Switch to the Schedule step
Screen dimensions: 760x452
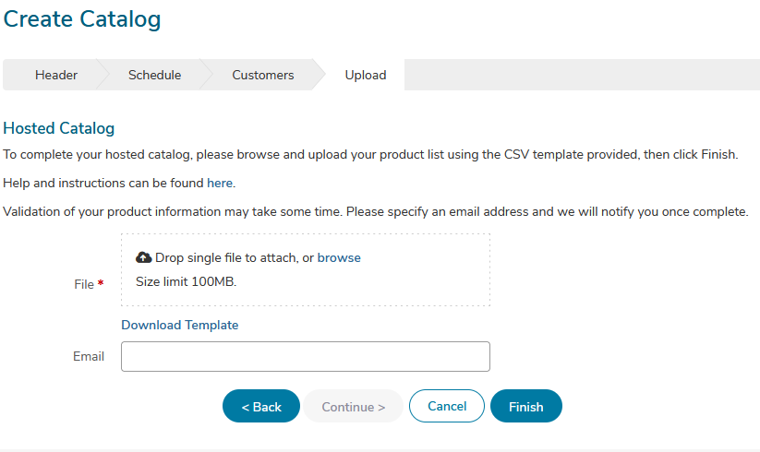point(154,75)
